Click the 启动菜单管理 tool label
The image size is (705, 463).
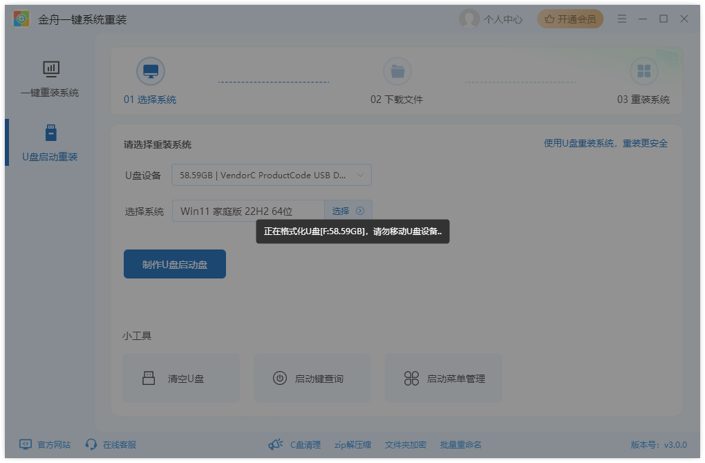coord(456,379)
